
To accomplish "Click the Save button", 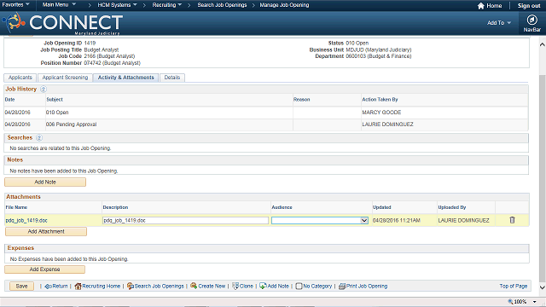I will point(21,287).
